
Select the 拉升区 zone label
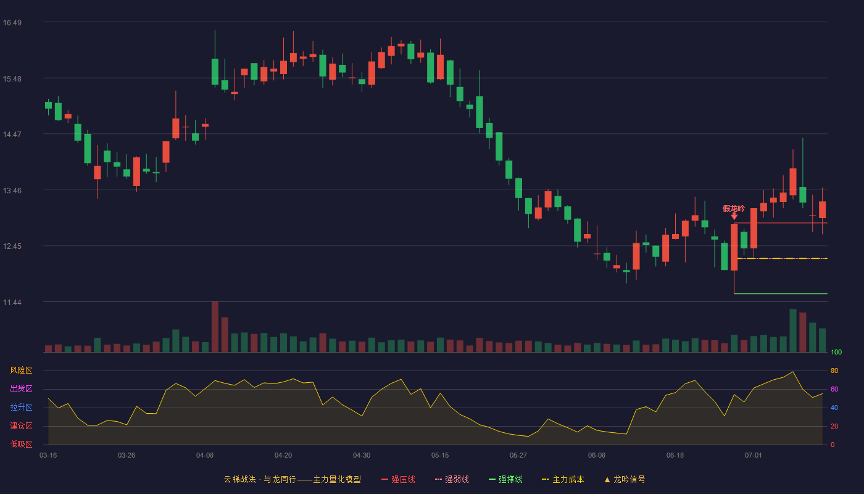(21, 408)
